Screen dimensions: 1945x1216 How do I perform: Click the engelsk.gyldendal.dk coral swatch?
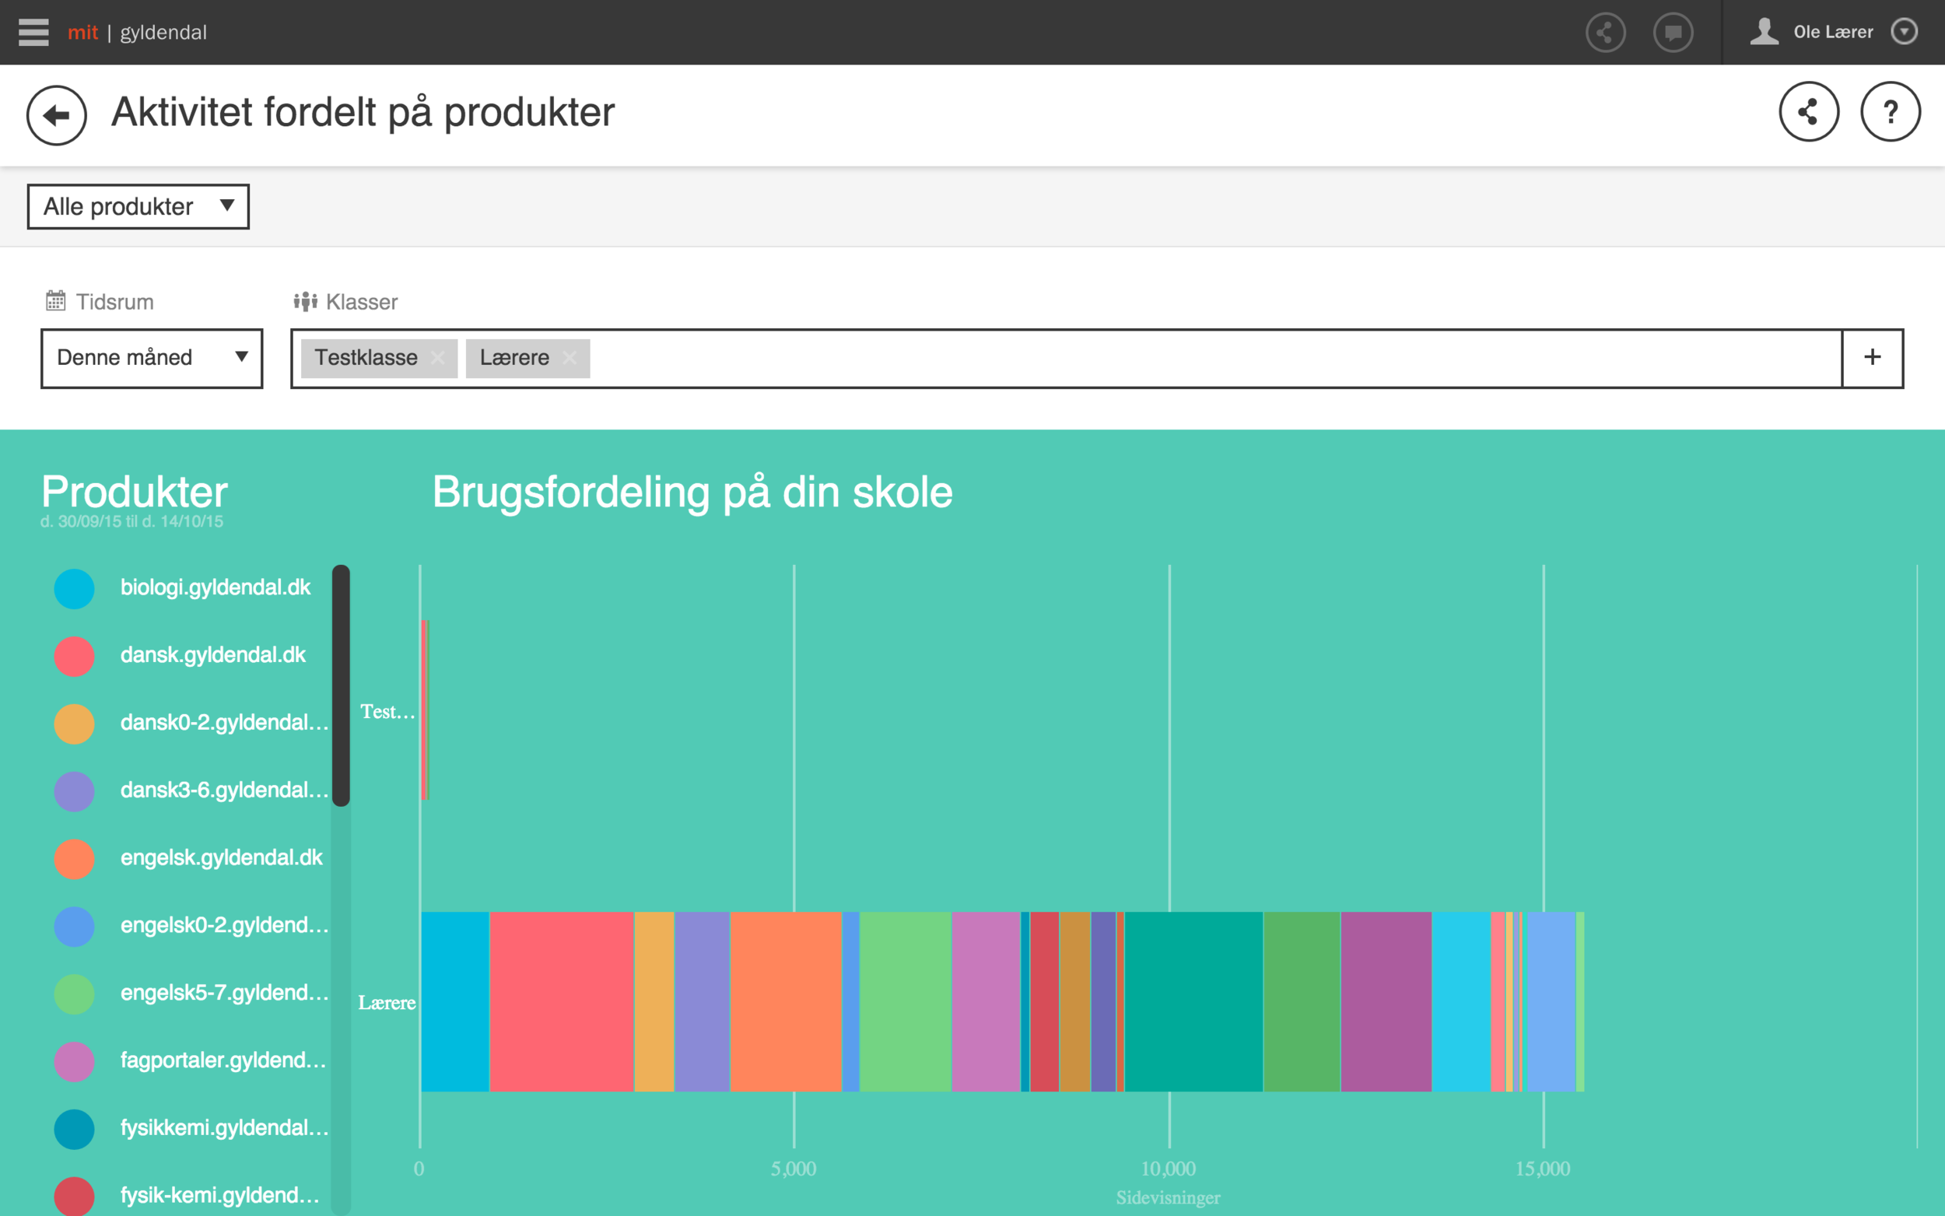(x=74, y=859)
